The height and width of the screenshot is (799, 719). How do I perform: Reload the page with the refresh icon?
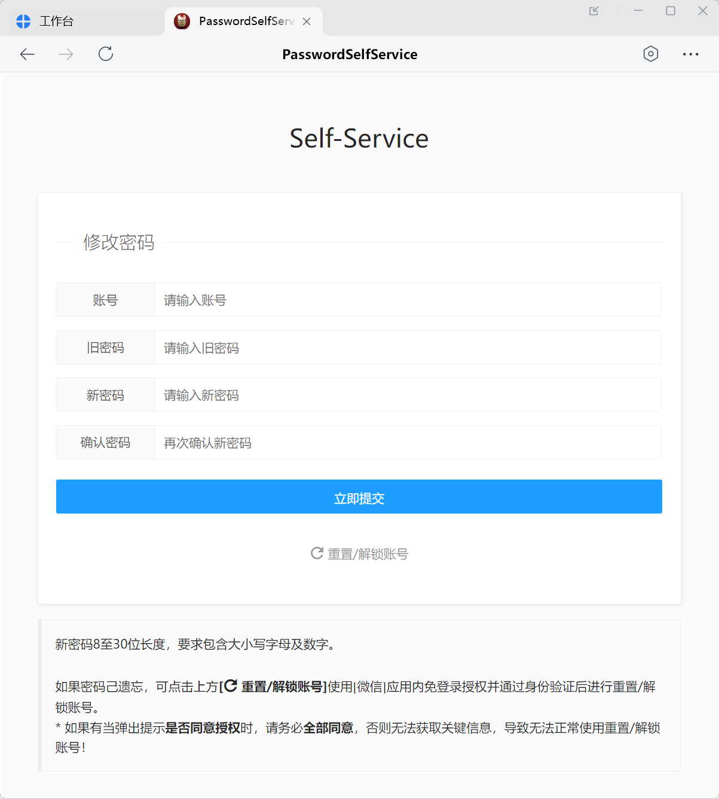pyautogui.click(x=106, y=54)
